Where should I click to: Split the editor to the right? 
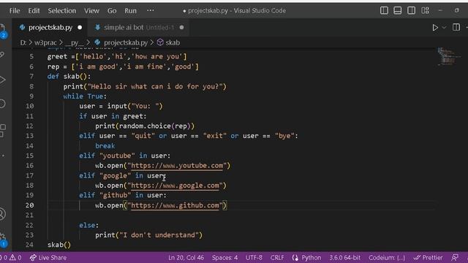coord(456,28)
